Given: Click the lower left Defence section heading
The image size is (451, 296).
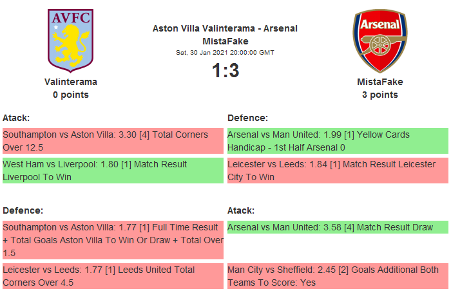Looking at the screenshot, I should [x=23, y=210].
